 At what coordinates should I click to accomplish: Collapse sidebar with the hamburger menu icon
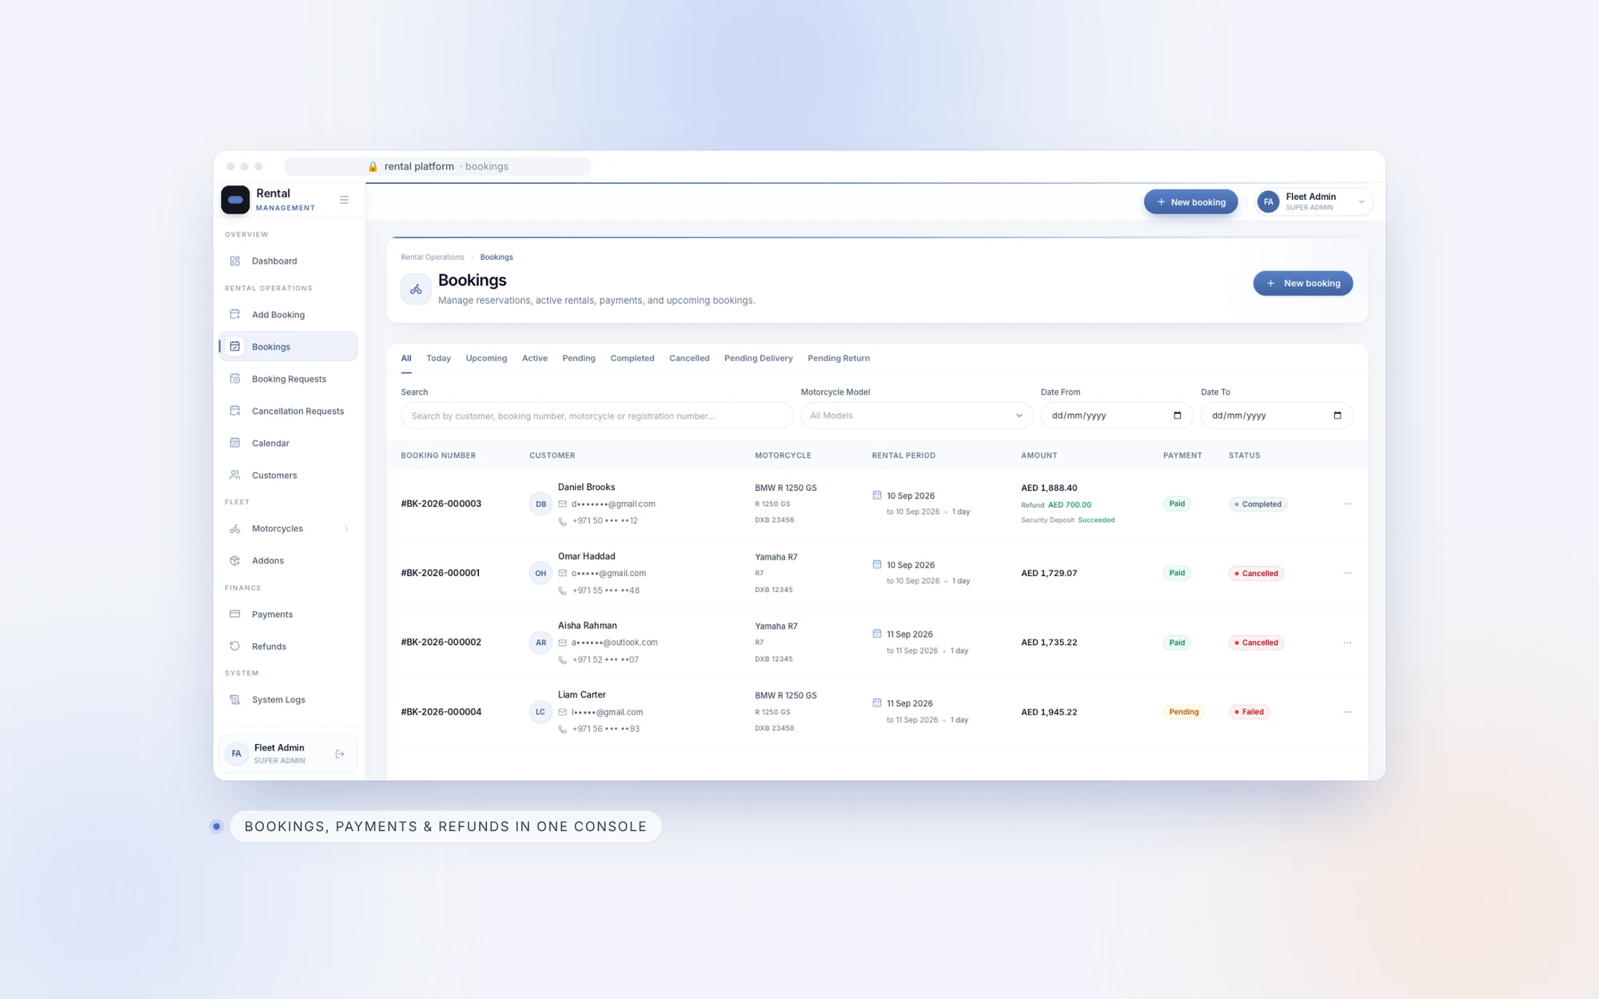tap(344, 200)
